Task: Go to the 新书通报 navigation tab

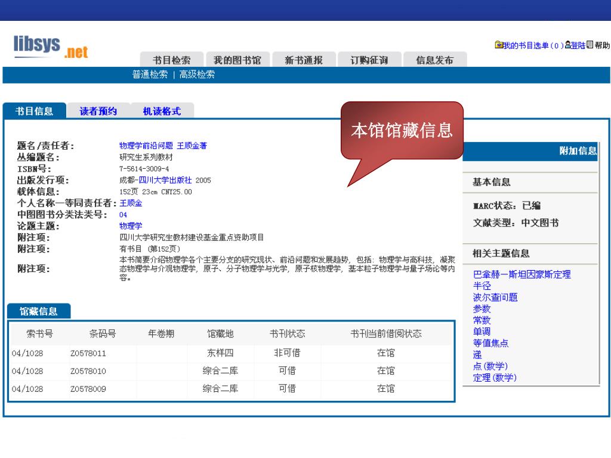Action: [x=304, y=60]
